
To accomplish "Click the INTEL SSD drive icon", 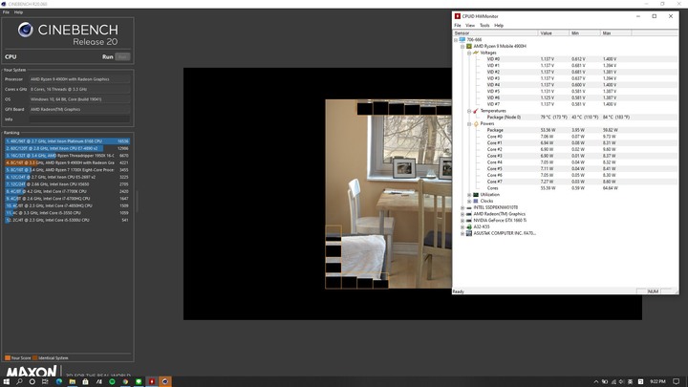I will (x=469, y=207).
